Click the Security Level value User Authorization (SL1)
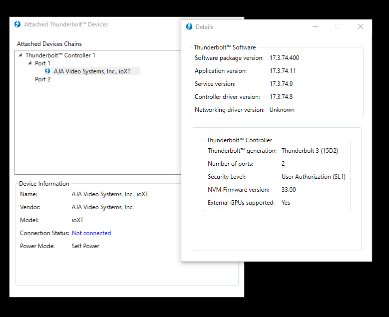 click(313, 177)
